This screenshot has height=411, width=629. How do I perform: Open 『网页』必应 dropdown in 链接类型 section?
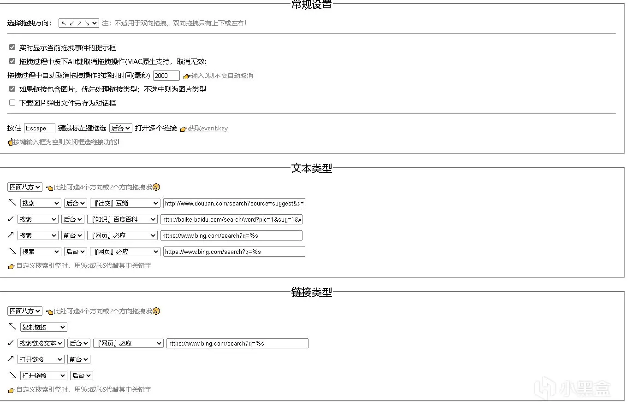[x=128, y=343]
